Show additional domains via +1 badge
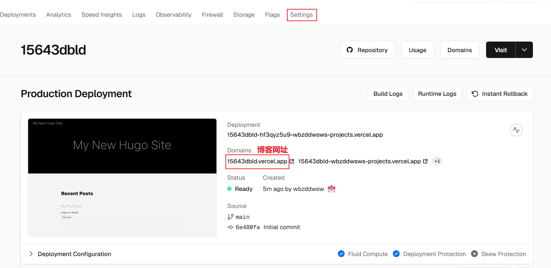551x268 pixels. [437, 161]
